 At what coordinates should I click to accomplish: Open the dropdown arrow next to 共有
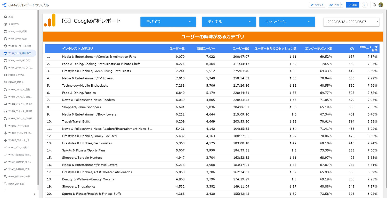point(342,5)
